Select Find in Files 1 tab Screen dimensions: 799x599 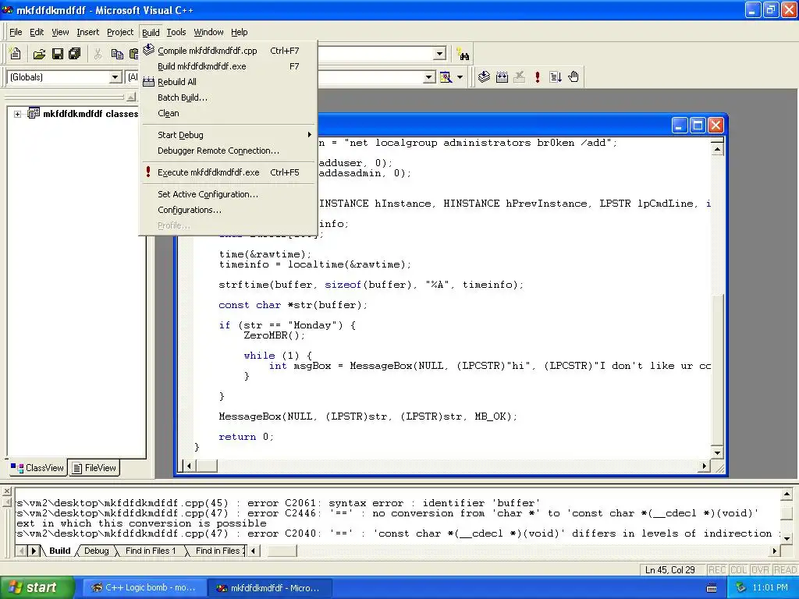(x=151, y=551)
